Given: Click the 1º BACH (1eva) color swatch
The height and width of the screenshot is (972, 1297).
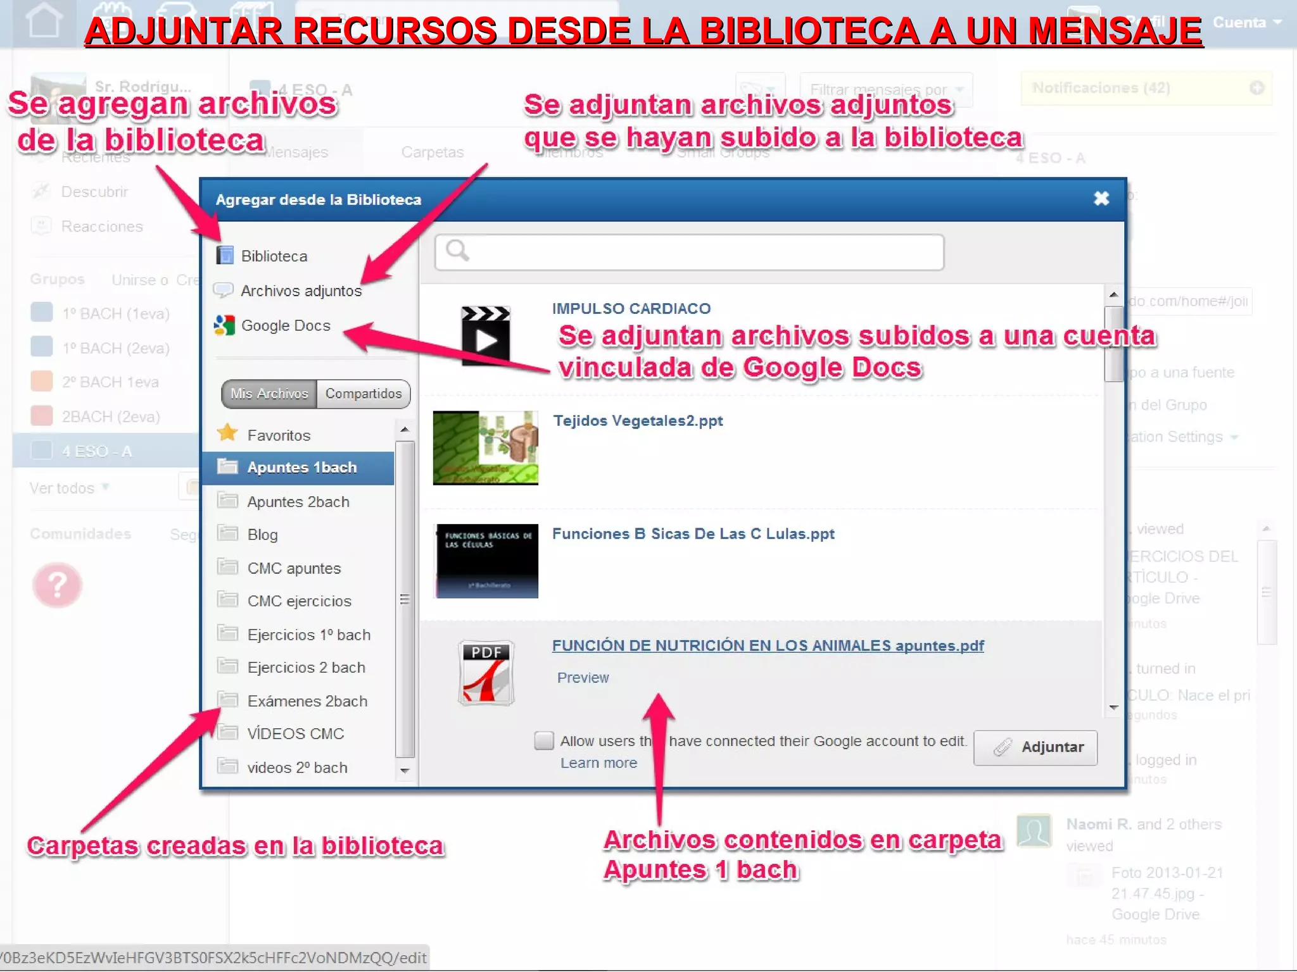Looking at the screenshot, I should point(42,313).
